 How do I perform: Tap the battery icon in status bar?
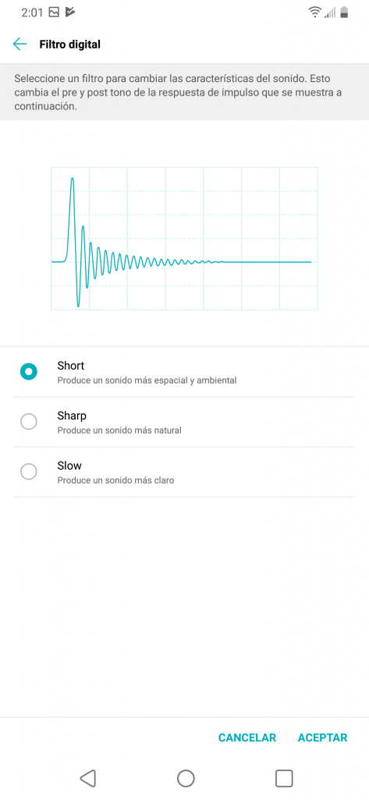pos(344,12)
